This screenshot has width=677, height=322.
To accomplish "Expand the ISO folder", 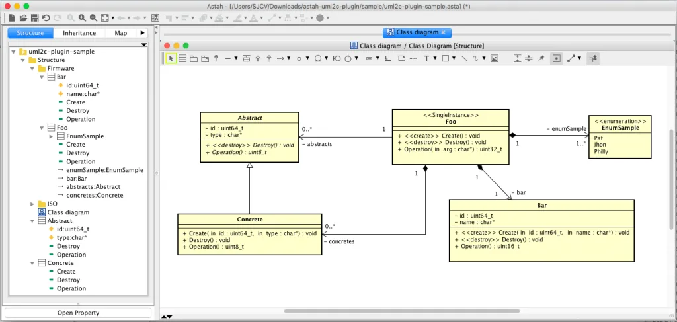I will click(x=32, y=204).
